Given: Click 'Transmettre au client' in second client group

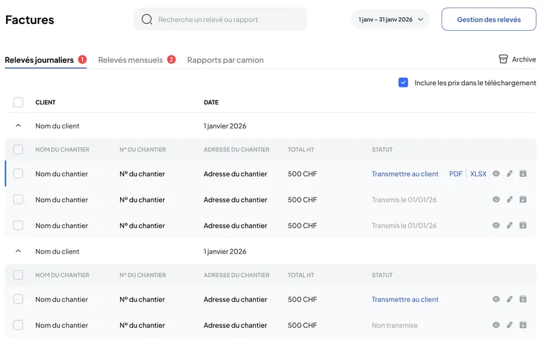Looking at the screenshot, I should point(405,299).
